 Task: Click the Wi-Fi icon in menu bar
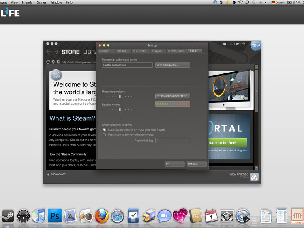coord(240,2)
